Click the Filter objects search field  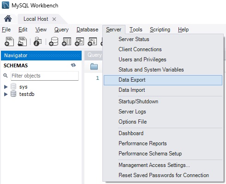coord(45,76)
